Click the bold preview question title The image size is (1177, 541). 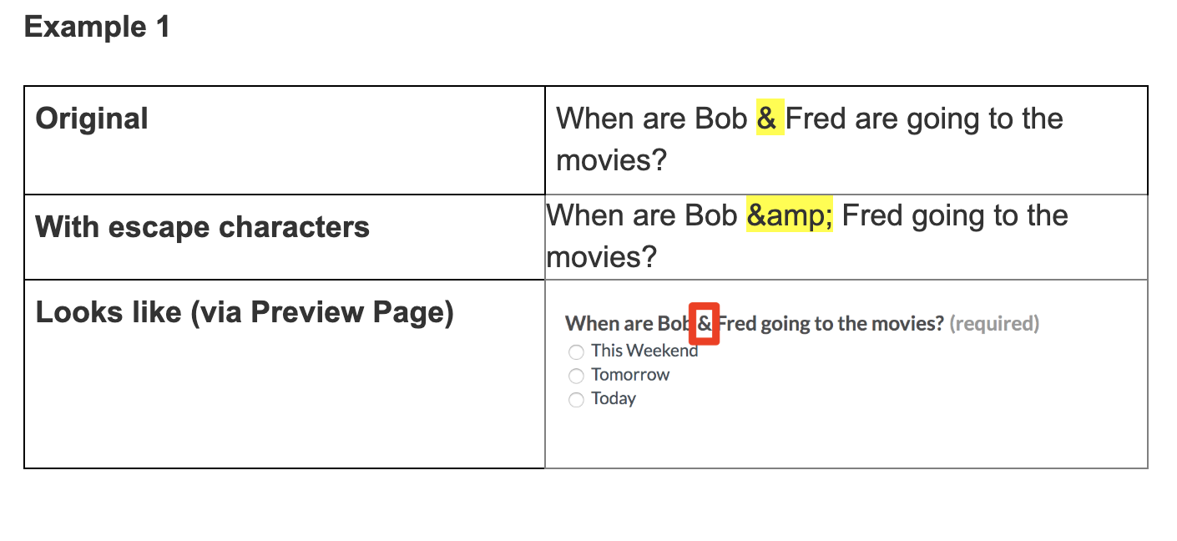pyautogui.click(x=755, y=324)
